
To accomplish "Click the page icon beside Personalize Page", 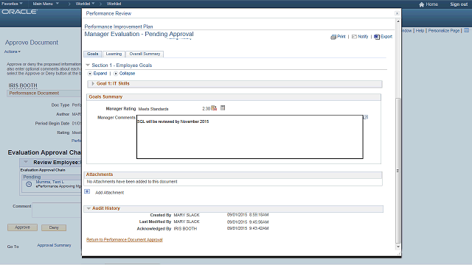I will [467, 31].
